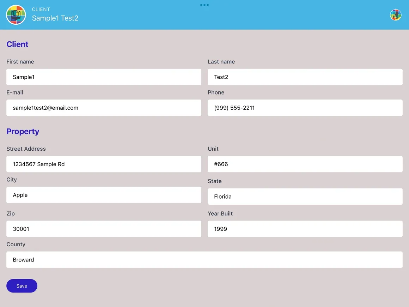This screenshot has width=409, height=307.
Task: Select the Unit field containing #666
Action: coord(305,164)
